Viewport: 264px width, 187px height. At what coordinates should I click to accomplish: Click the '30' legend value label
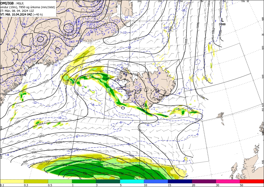click(218, 185)
